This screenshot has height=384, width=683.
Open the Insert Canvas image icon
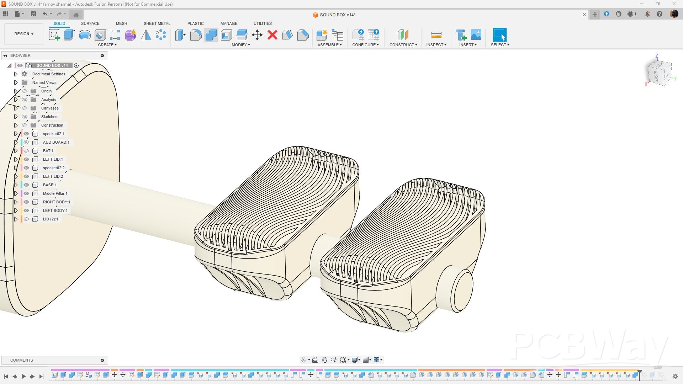tap(476, 35)
